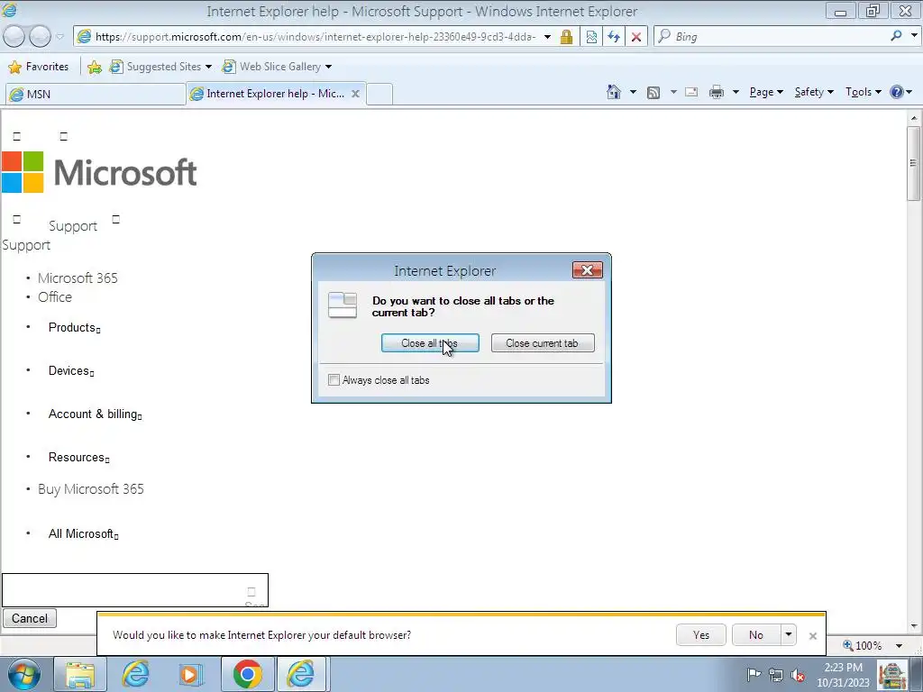Open search provider dropdown arrow
The height and width of the screenshot is (692, 923).
point(914,36)
